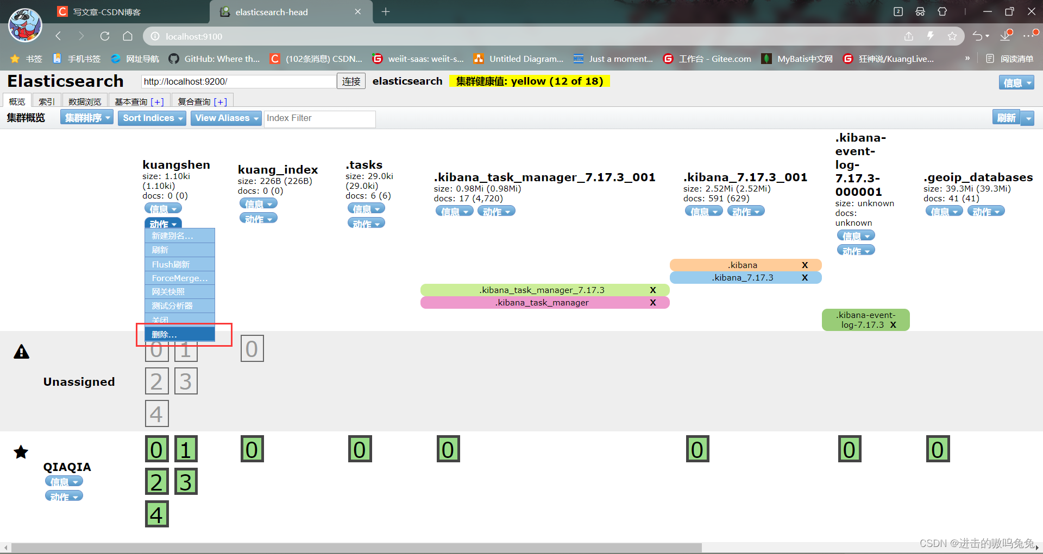Open .kibana_7.17.3_001 动作 dropdown
Viewport: 1043px width, 554px height.
click(746, 211)
